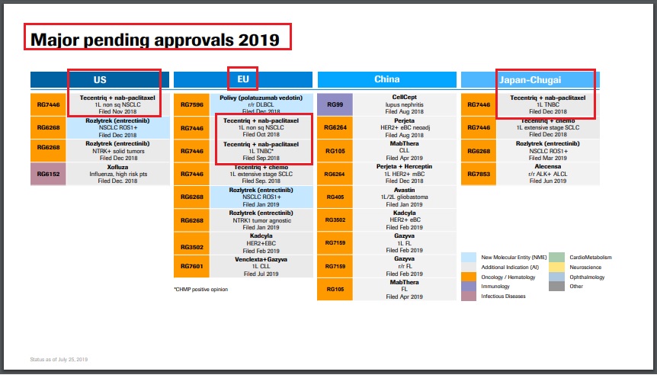This screenshot has height=375, width=657.
Task: Click the Gazyva 1L FL entry
Action: point(405,243)
